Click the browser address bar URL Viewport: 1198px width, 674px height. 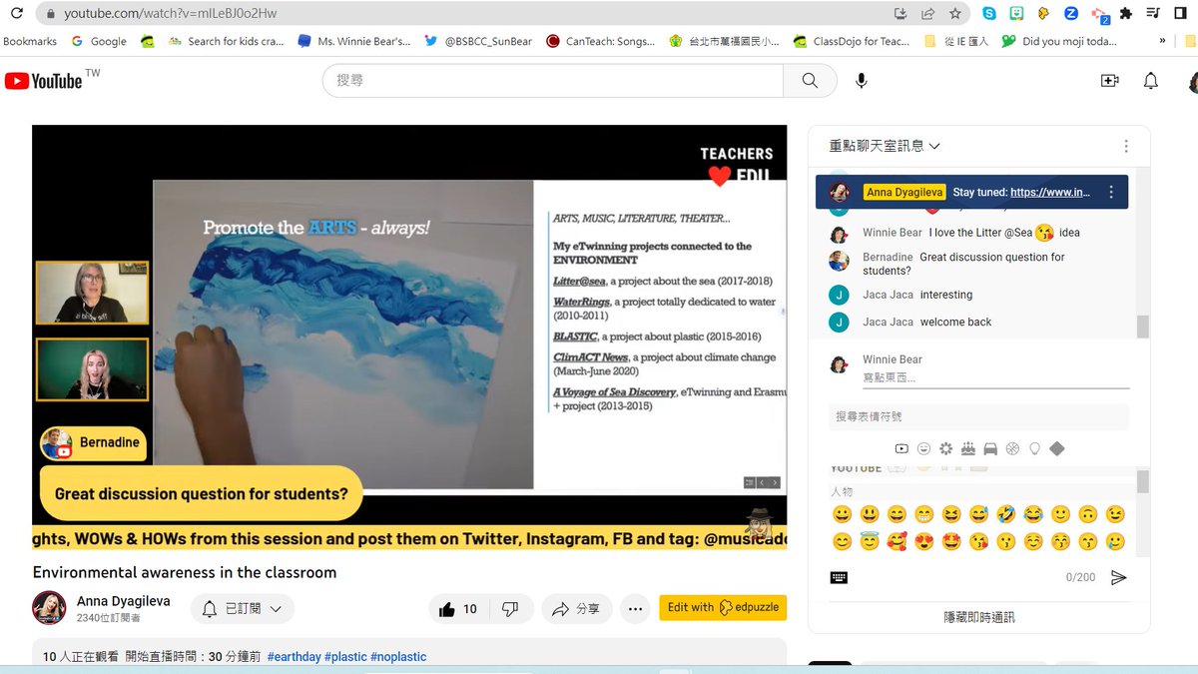click(171, 14)
